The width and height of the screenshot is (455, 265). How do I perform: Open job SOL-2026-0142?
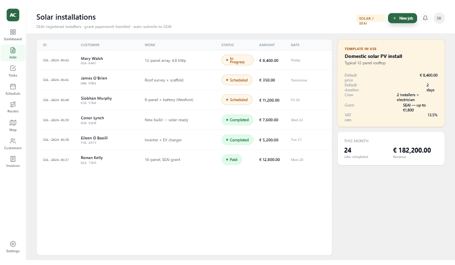tap(56, 60)
